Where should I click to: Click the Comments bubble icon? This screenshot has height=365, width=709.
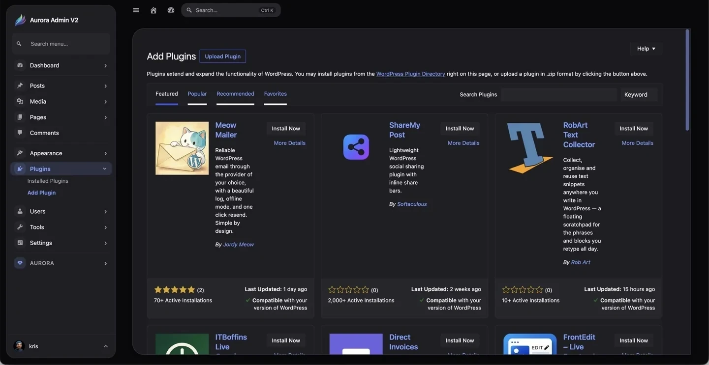pyautogui.click(x=20, y=133)
